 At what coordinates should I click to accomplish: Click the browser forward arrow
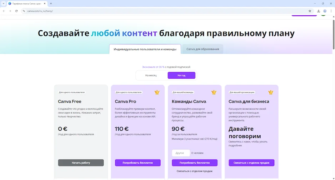coord(10,11)
